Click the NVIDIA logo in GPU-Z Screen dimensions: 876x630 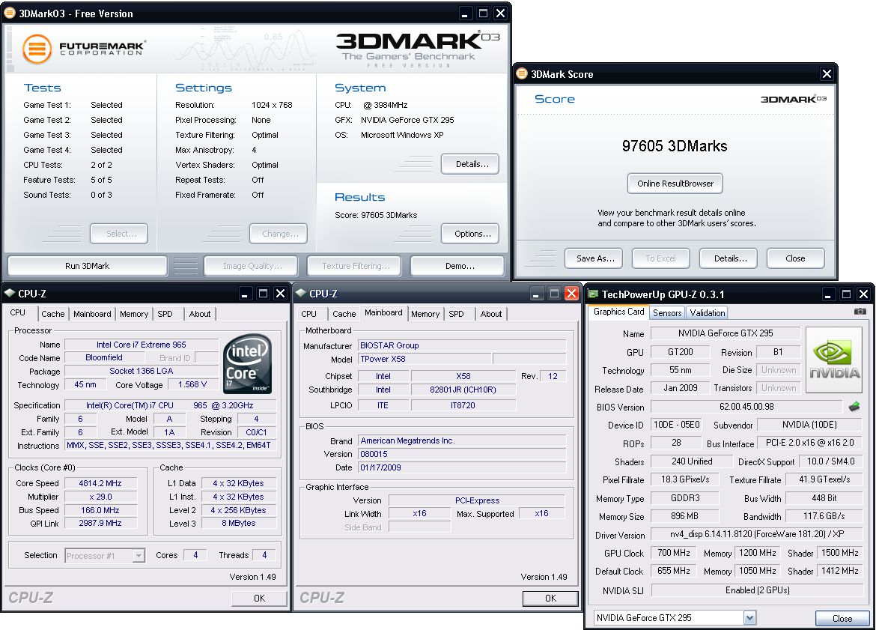click(x=835, y=360)
